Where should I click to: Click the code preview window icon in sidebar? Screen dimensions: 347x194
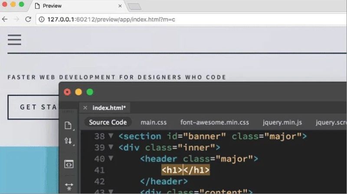[x=69, y=164]
